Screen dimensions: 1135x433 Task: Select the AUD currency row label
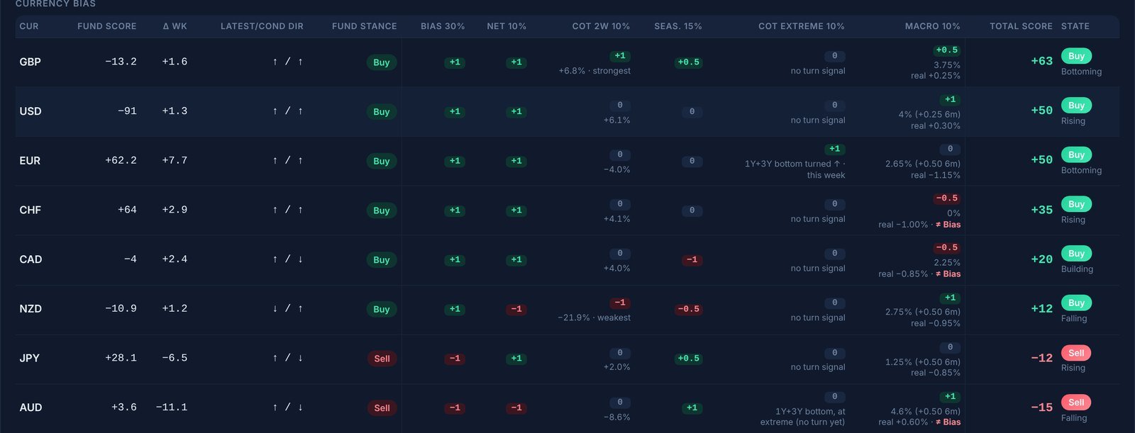[x=31, y=407]
